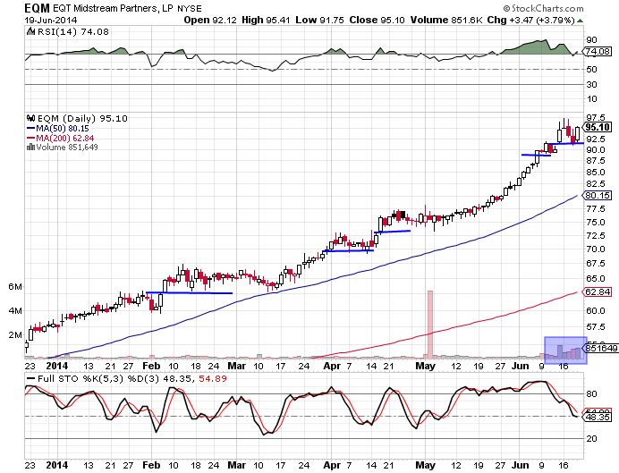Image resolution: width=619 pixels, height=473 pixels.
Task: Click the 48.35 stochastic value tag
Action: [x=598, y=417]
